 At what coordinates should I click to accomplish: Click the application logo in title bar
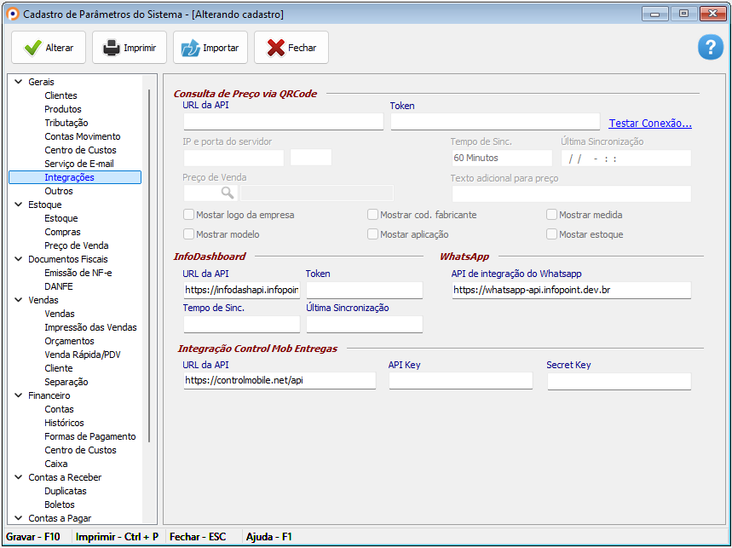click(x=12, y=14)
